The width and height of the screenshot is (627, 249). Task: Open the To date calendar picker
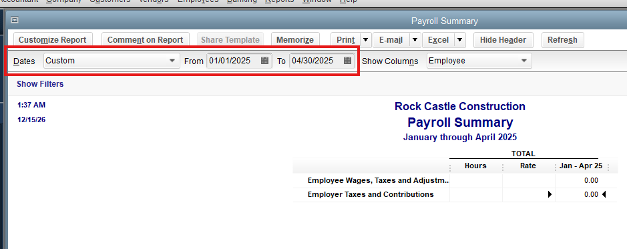[347, 61]
